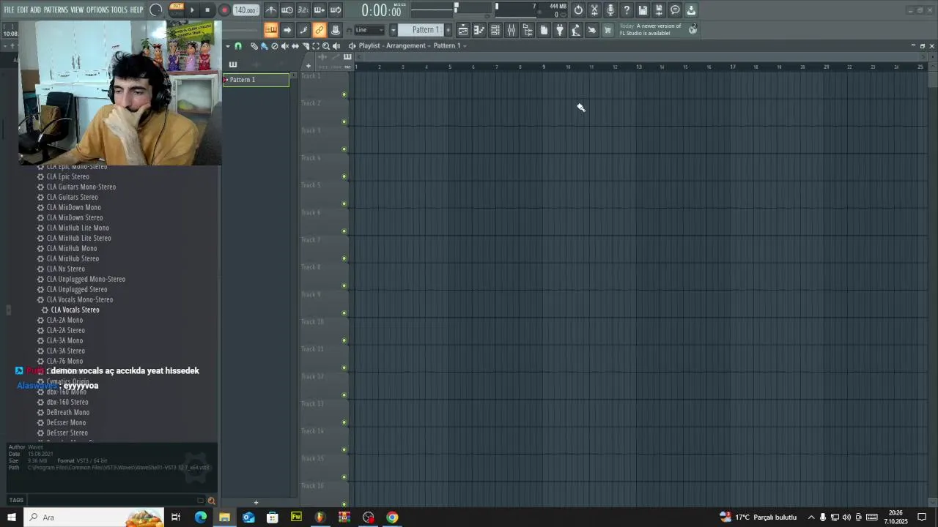Viewport: 938px width, 527px height.
Task: Toggle the playlist magnet snap button
Action: pyautogui.click(x=237, y=46)
